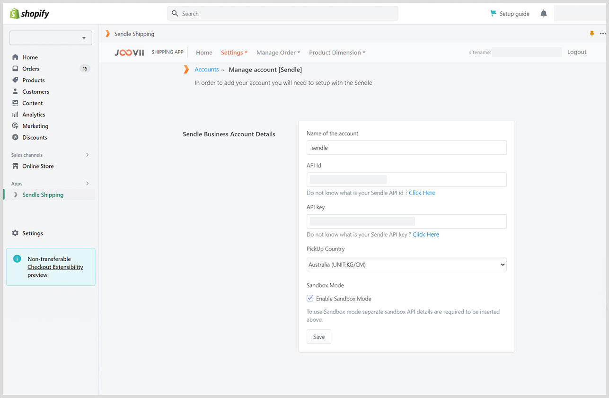Image resolution: width=609 pixels, height=398 pixels.
Task: Click the sitename field in app header
Action: (527, 52)
